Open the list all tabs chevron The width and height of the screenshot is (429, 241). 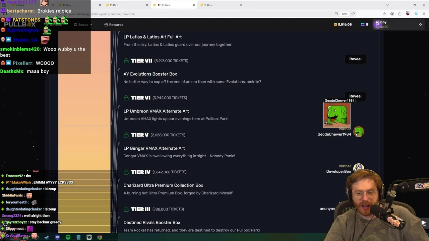388,5
